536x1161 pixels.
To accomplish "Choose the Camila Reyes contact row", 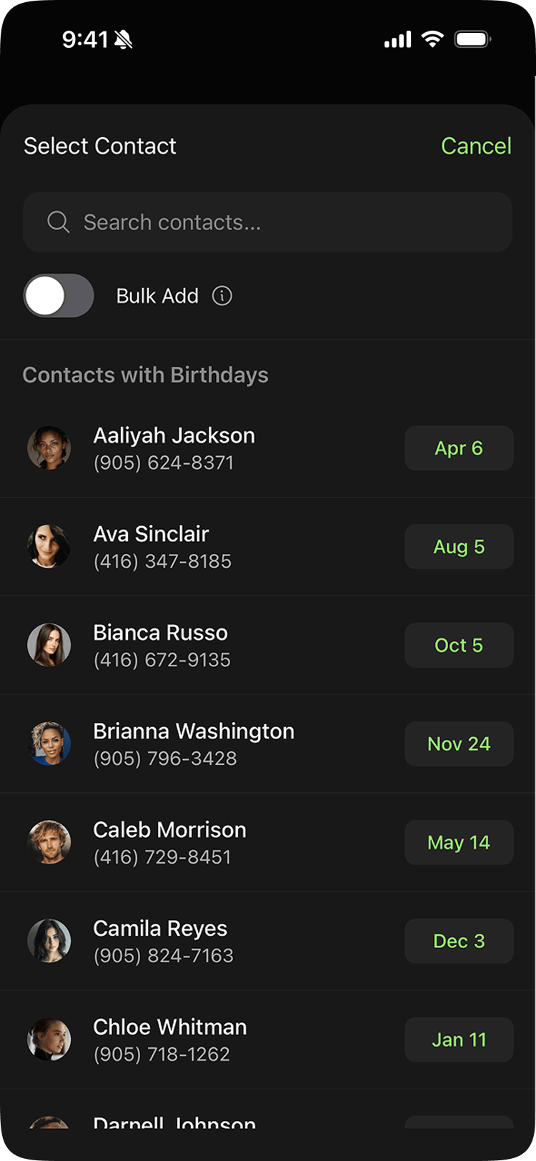I will click(x=214, y=941).
